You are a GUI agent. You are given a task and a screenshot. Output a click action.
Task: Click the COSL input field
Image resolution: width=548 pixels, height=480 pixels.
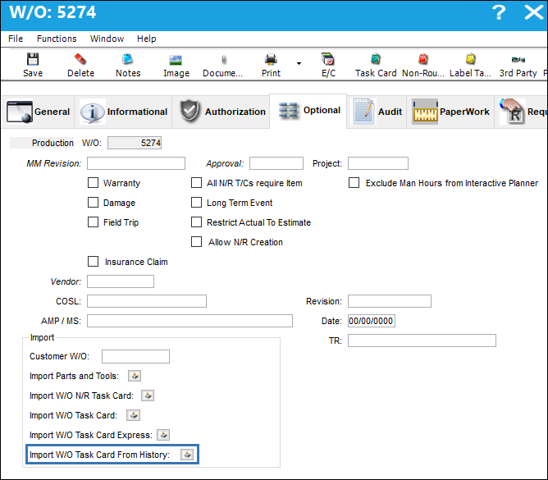coord(147,301)
